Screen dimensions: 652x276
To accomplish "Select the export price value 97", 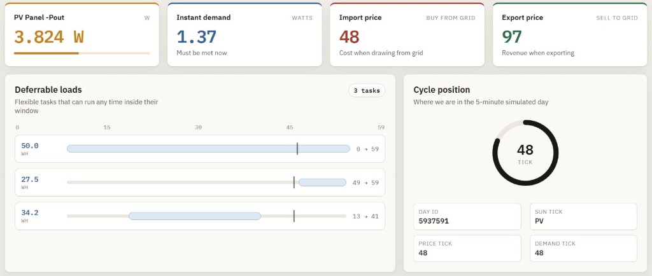I will [x=512, y=37].
